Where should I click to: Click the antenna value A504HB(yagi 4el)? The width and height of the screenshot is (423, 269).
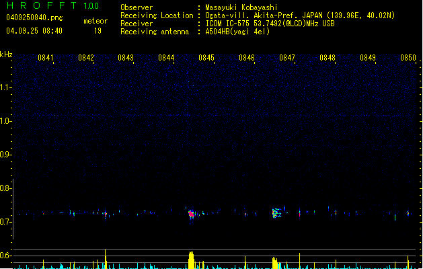coord(237,32)
